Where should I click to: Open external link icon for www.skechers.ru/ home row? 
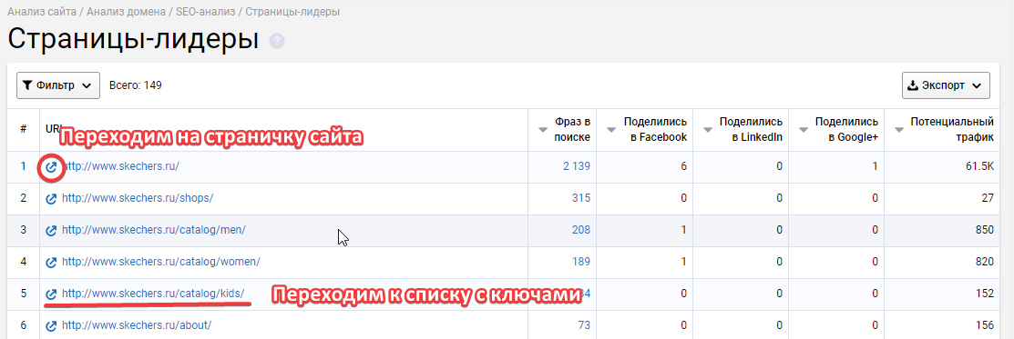(51, 168)
